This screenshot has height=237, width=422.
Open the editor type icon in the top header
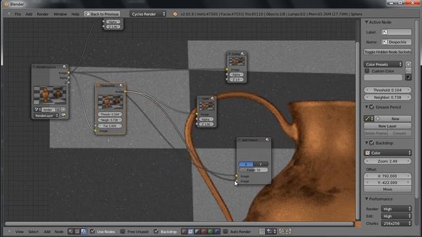click(x=9, y=14)
